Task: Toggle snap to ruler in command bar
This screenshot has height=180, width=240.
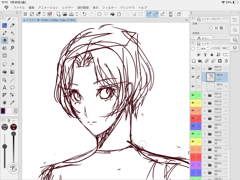Action: click(x=149, y=14)
